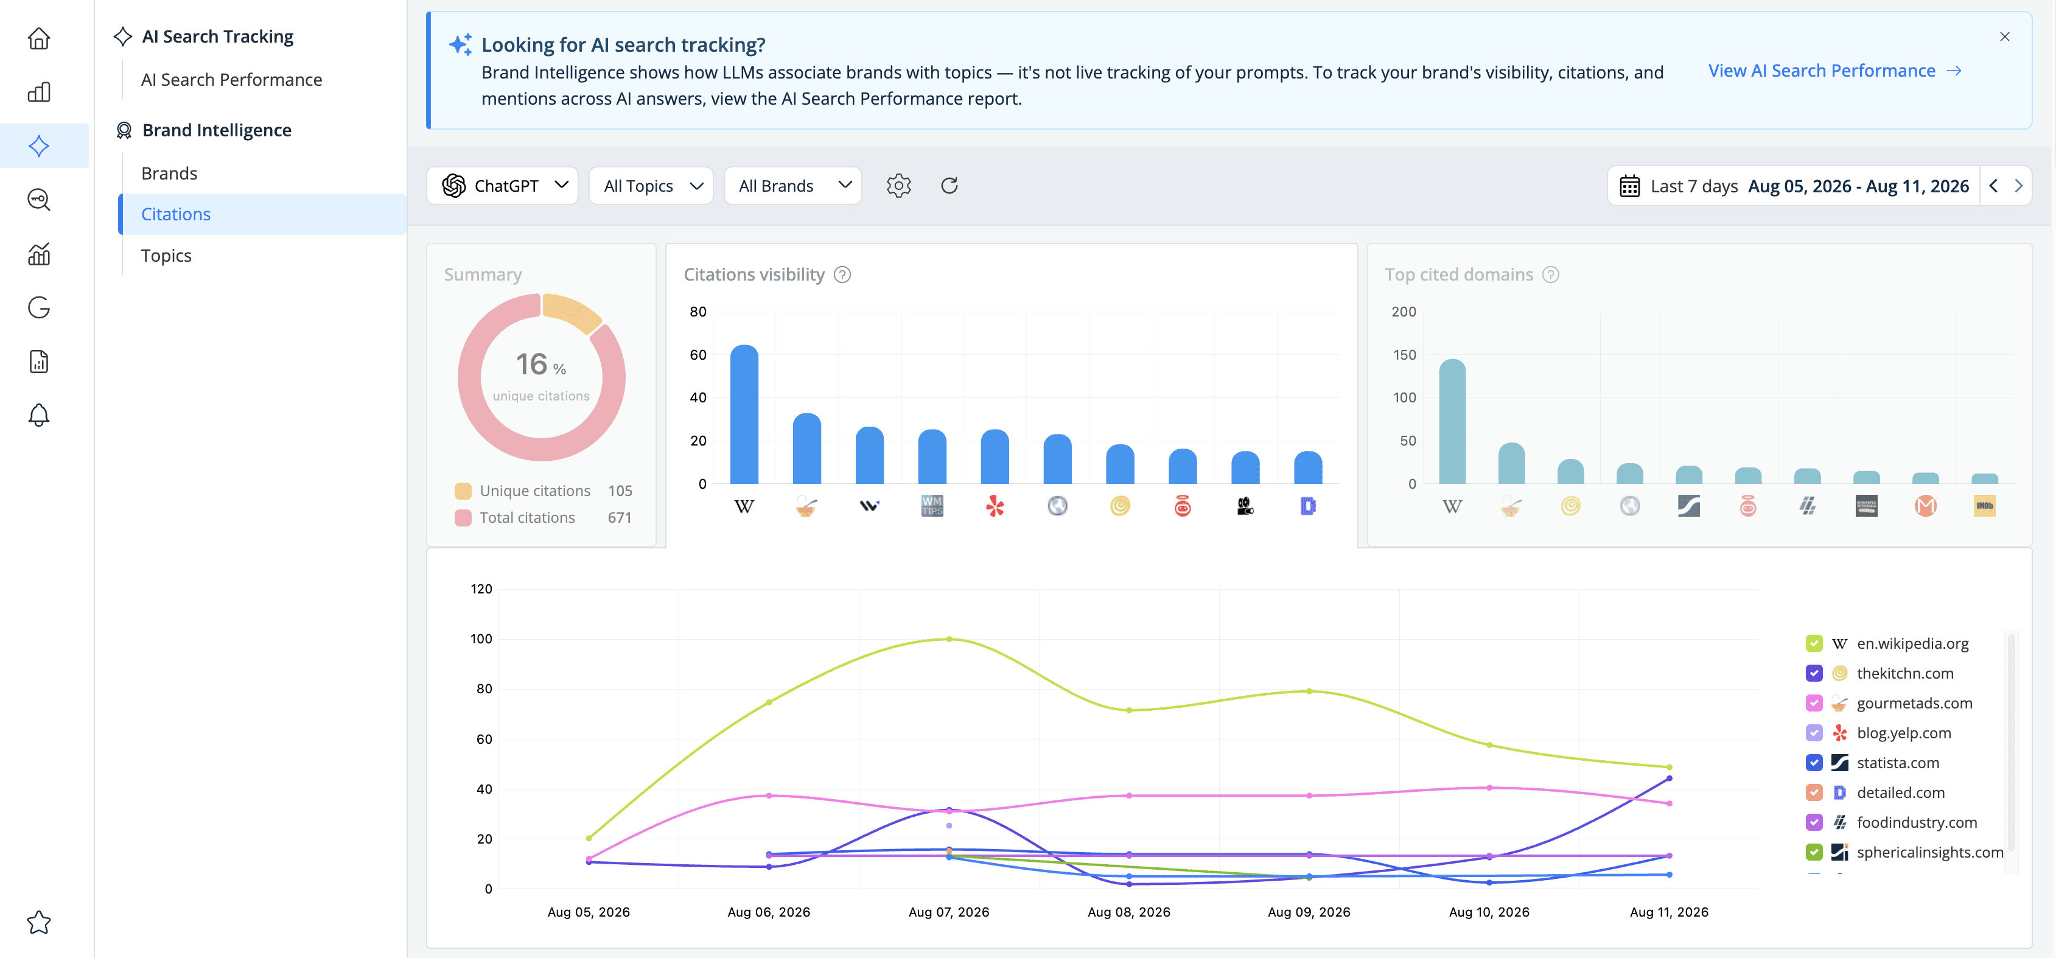Click help icon beside Citations visibility

pyautogui.click(x=842, y=274)
